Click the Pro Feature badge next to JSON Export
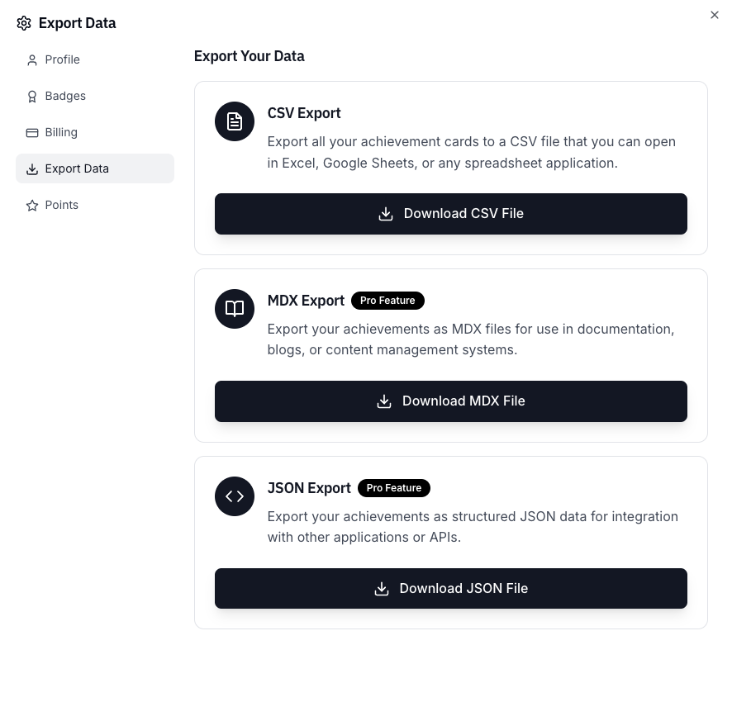Viewport: 732px width, 721px height. (394, 488)
